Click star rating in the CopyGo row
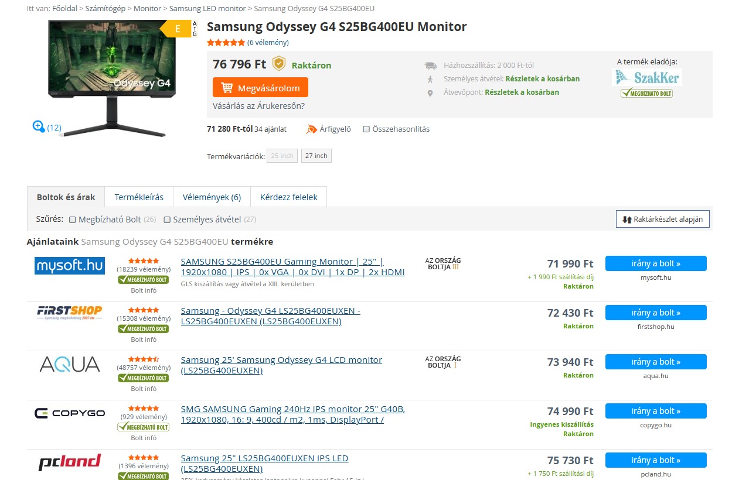732x480 pixels. (x=144, y=409)
